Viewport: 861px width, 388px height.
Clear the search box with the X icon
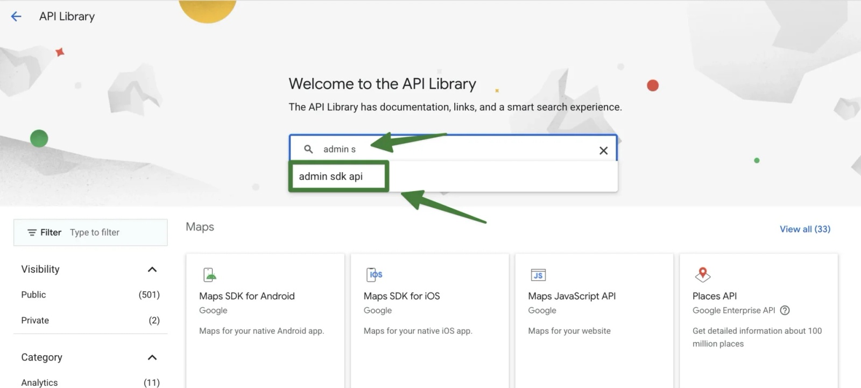click(603, 151)
